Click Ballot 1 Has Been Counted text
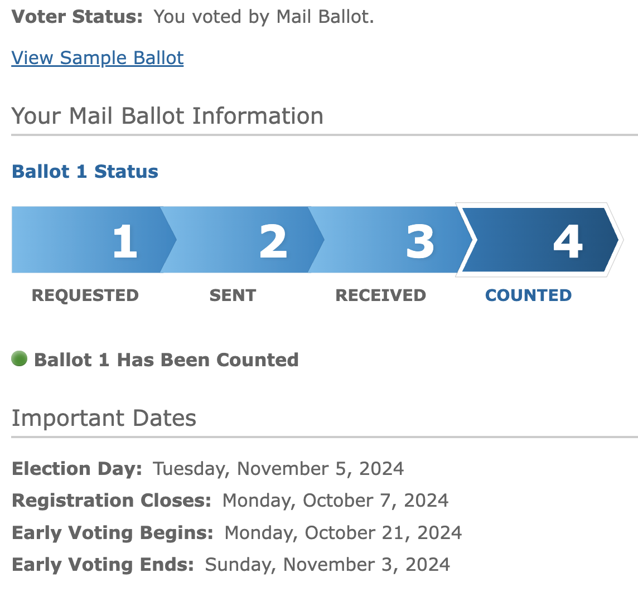 click(x=166, y=360)
